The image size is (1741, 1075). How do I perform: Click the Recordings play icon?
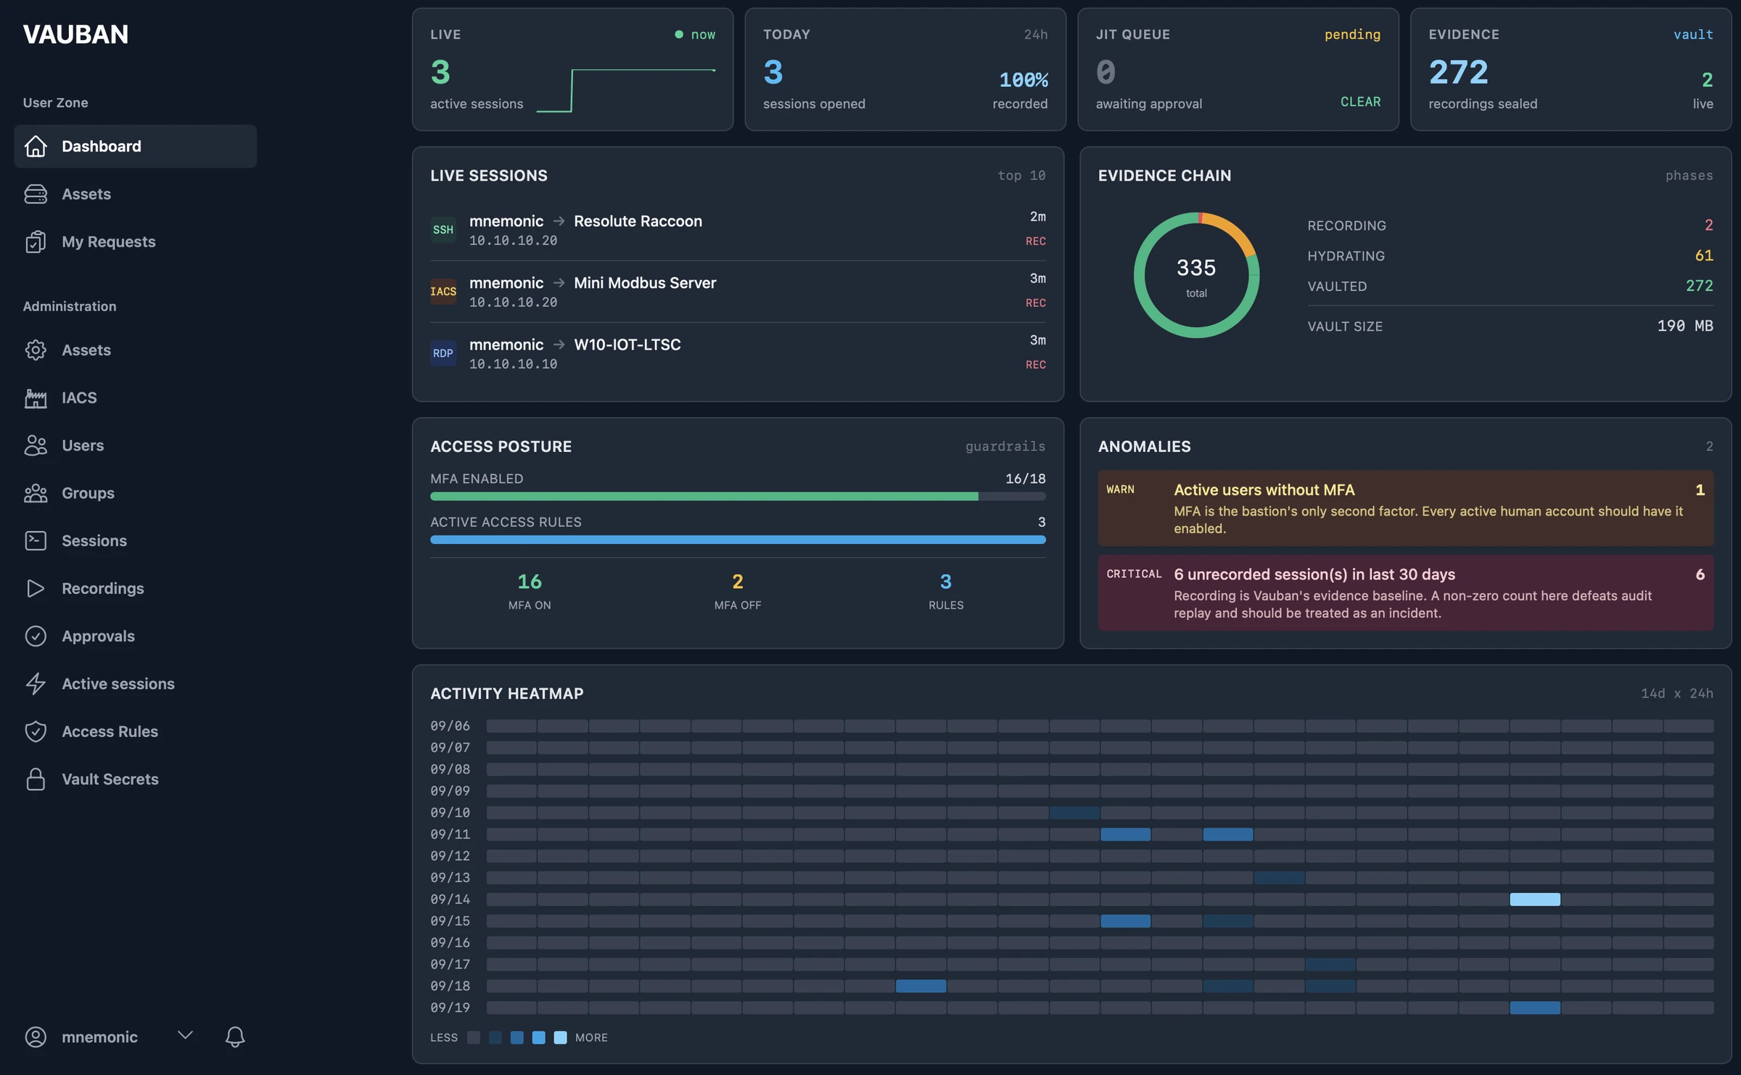(x=36, y=588)
